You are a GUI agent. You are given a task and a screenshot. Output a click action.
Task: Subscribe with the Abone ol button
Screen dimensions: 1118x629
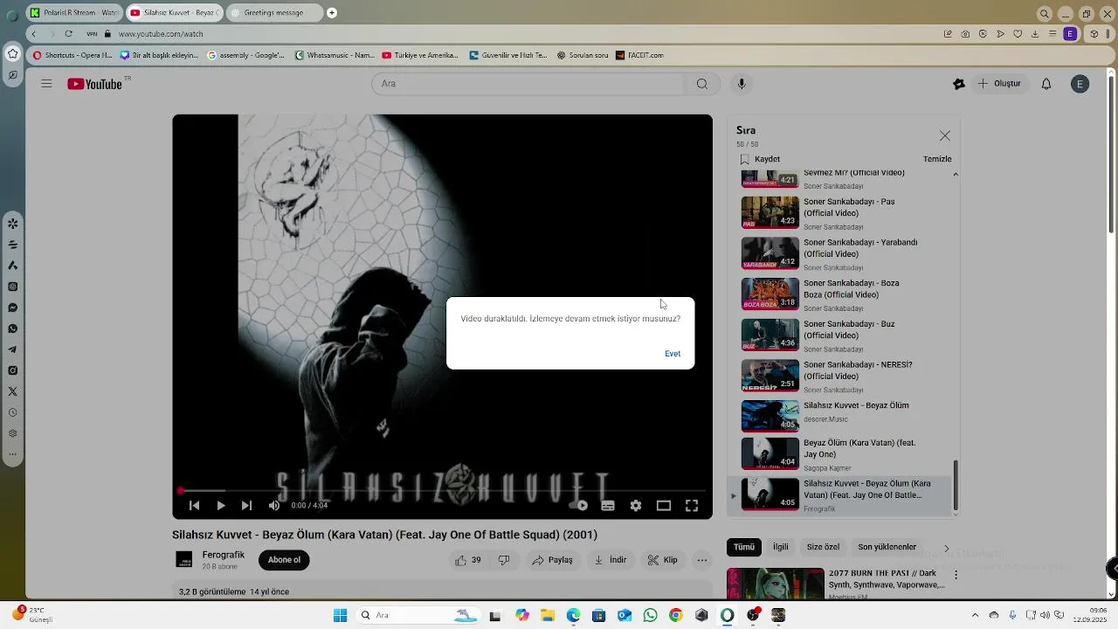284,560
